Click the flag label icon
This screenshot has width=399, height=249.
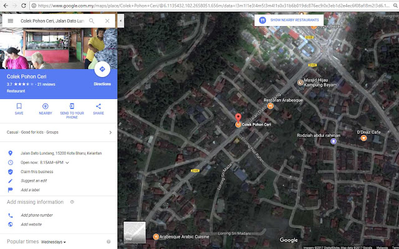(x=10, y=190)
